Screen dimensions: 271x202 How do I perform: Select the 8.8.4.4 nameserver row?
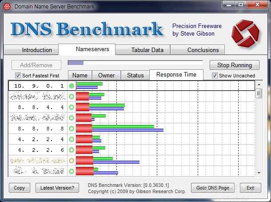click(x=132, y=107)
